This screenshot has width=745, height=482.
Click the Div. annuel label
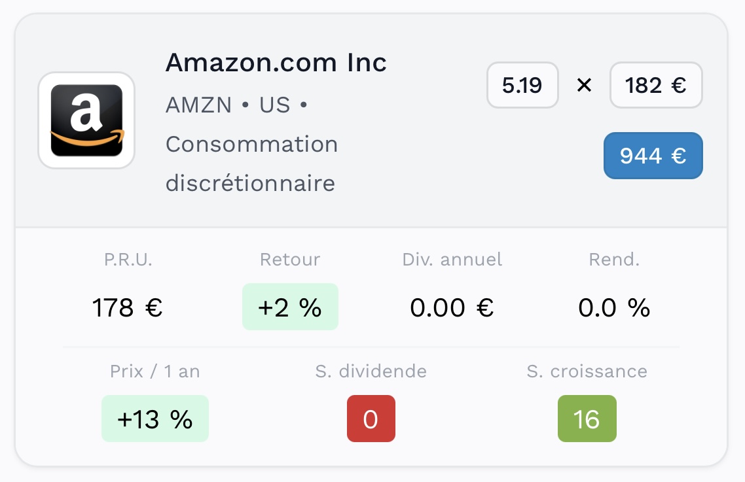[452, 260]
